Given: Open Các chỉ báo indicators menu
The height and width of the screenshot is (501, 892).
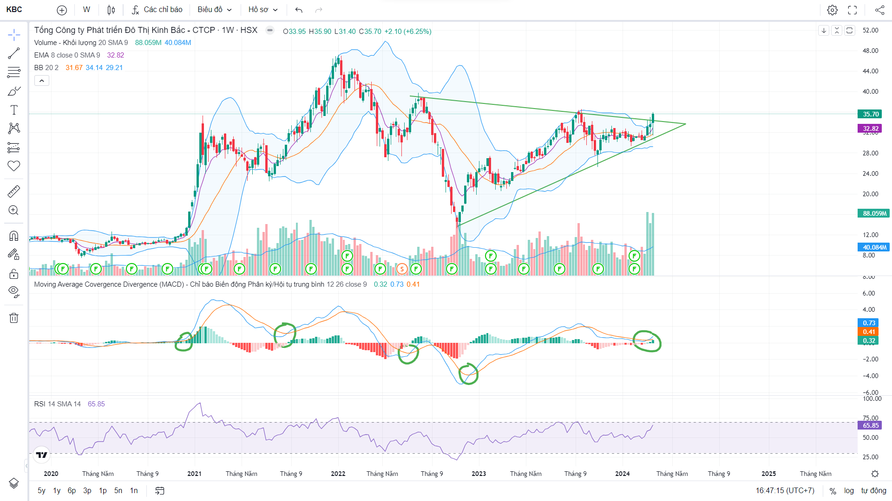Looking at the screenshot, I should (157, 10).
